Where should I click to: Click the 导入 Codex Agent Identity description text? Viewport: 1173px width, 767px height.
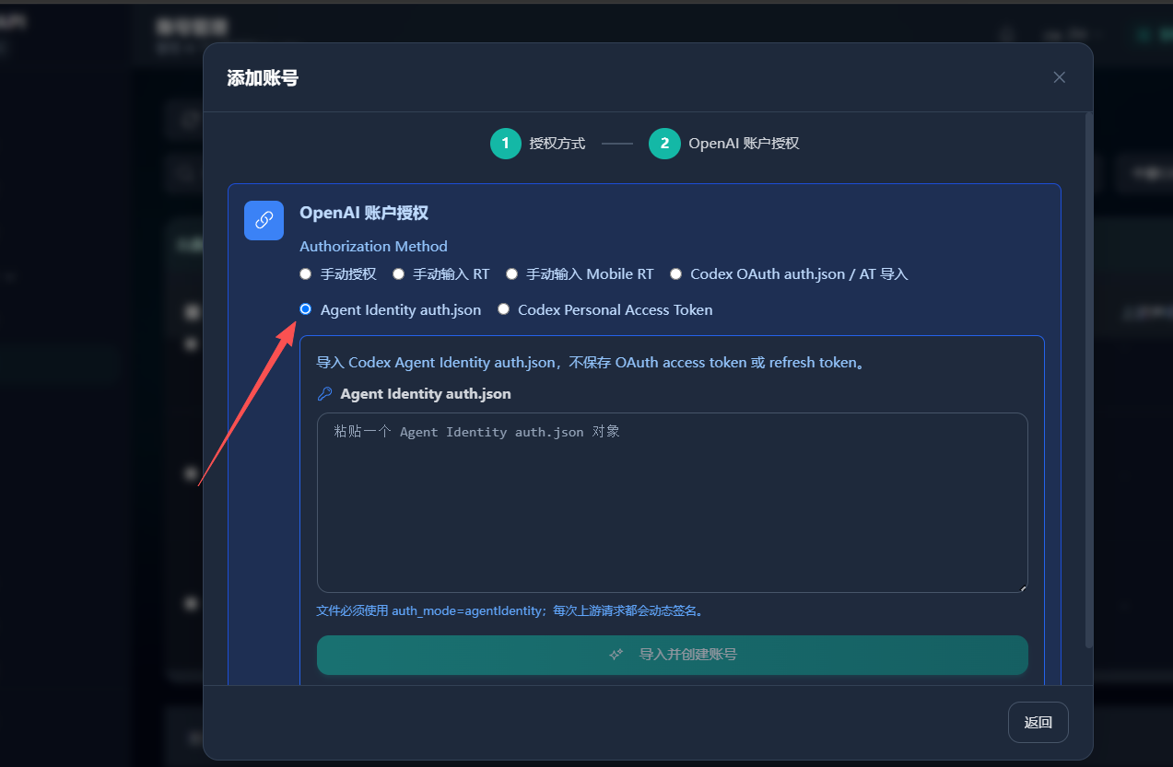[592, 363]
